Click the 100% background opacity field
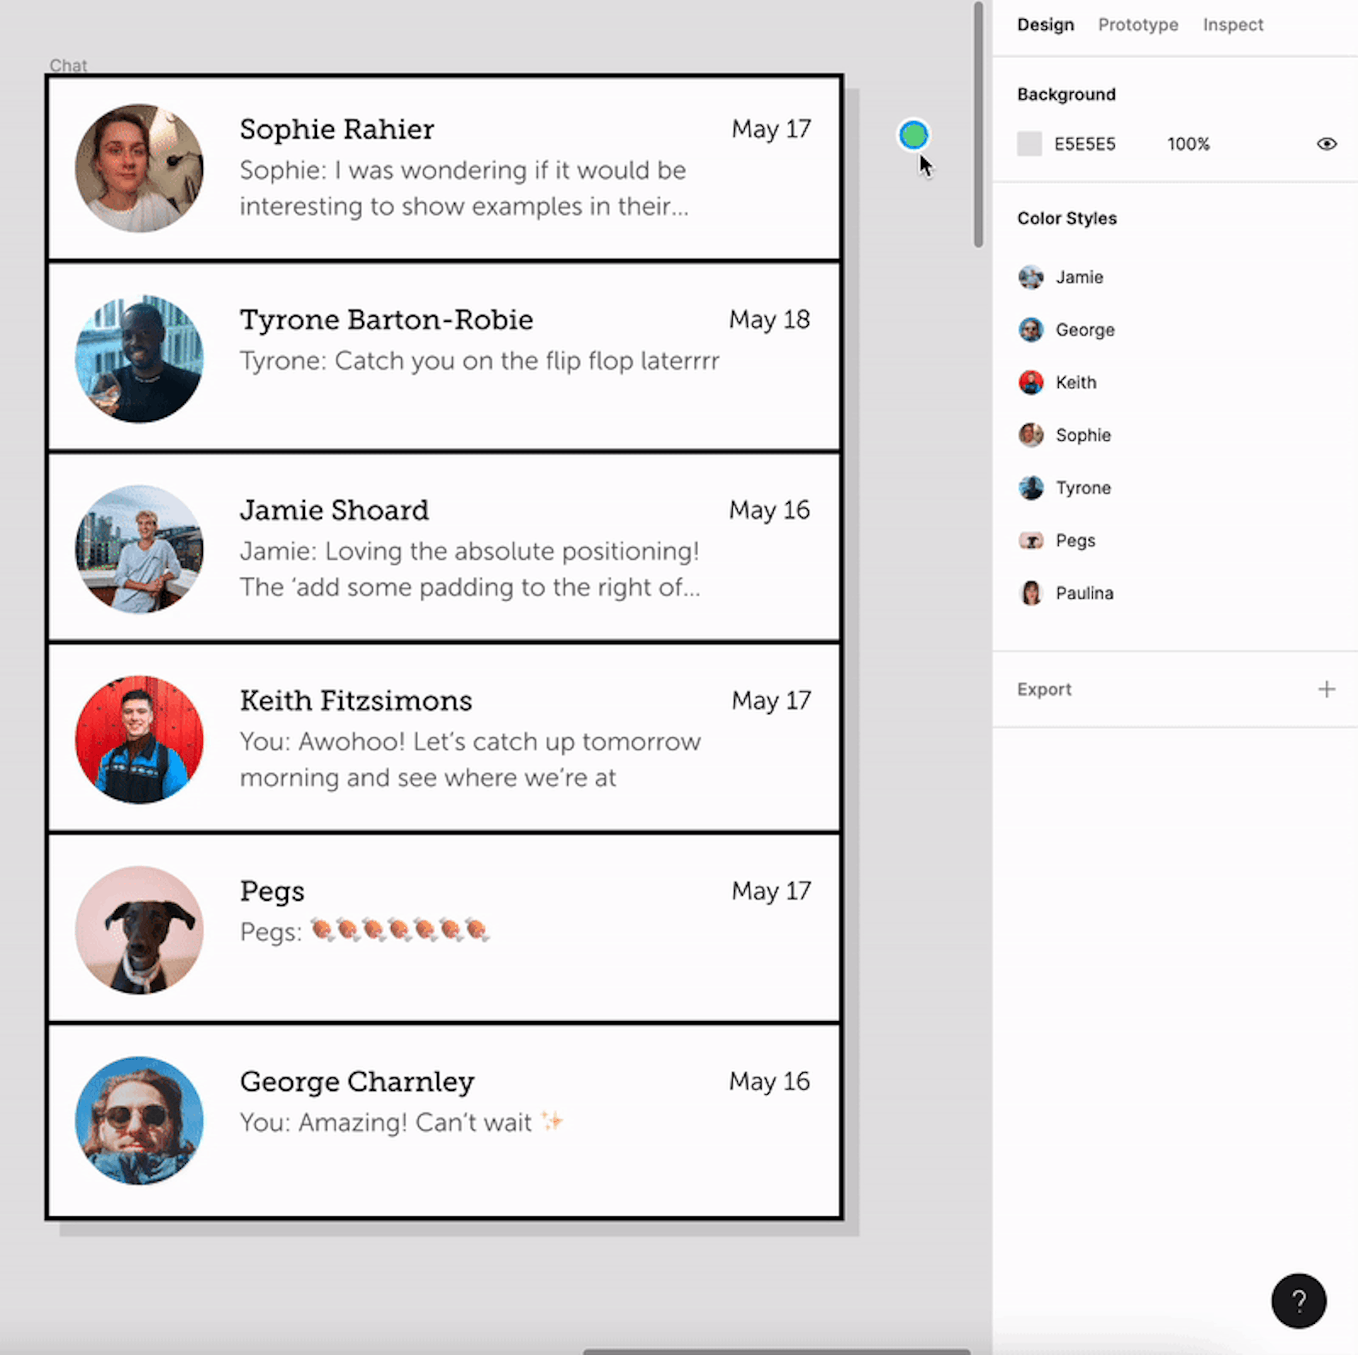This screenshot has height=1355, width=1358. pyautogui.click(x=1188, y=144)
